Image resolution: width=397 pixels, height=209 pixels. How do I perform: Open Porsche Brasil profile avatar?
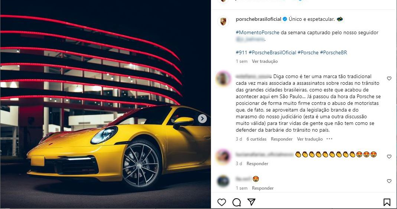click(x=223, y=22)
